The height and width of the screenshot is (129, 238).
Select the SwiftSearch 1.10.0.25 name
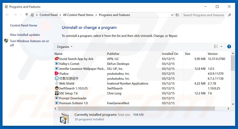pyautogui.click(x=73, y=88)
